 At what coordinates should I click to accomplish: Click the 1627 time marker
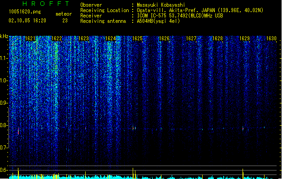tap(191, 38)
